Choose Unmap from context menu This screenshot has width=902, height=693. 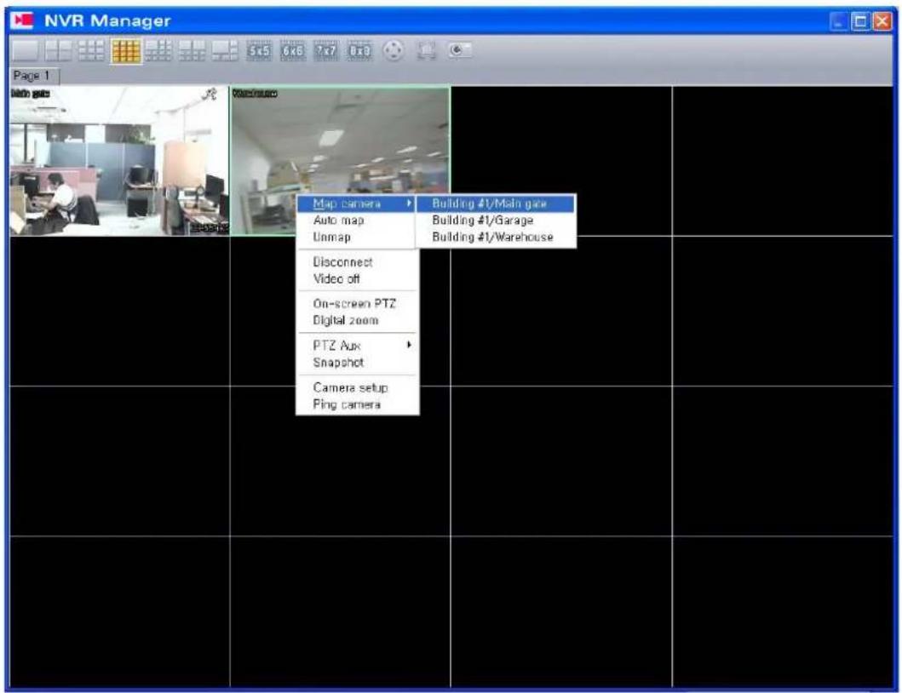(x=355, y=237)
